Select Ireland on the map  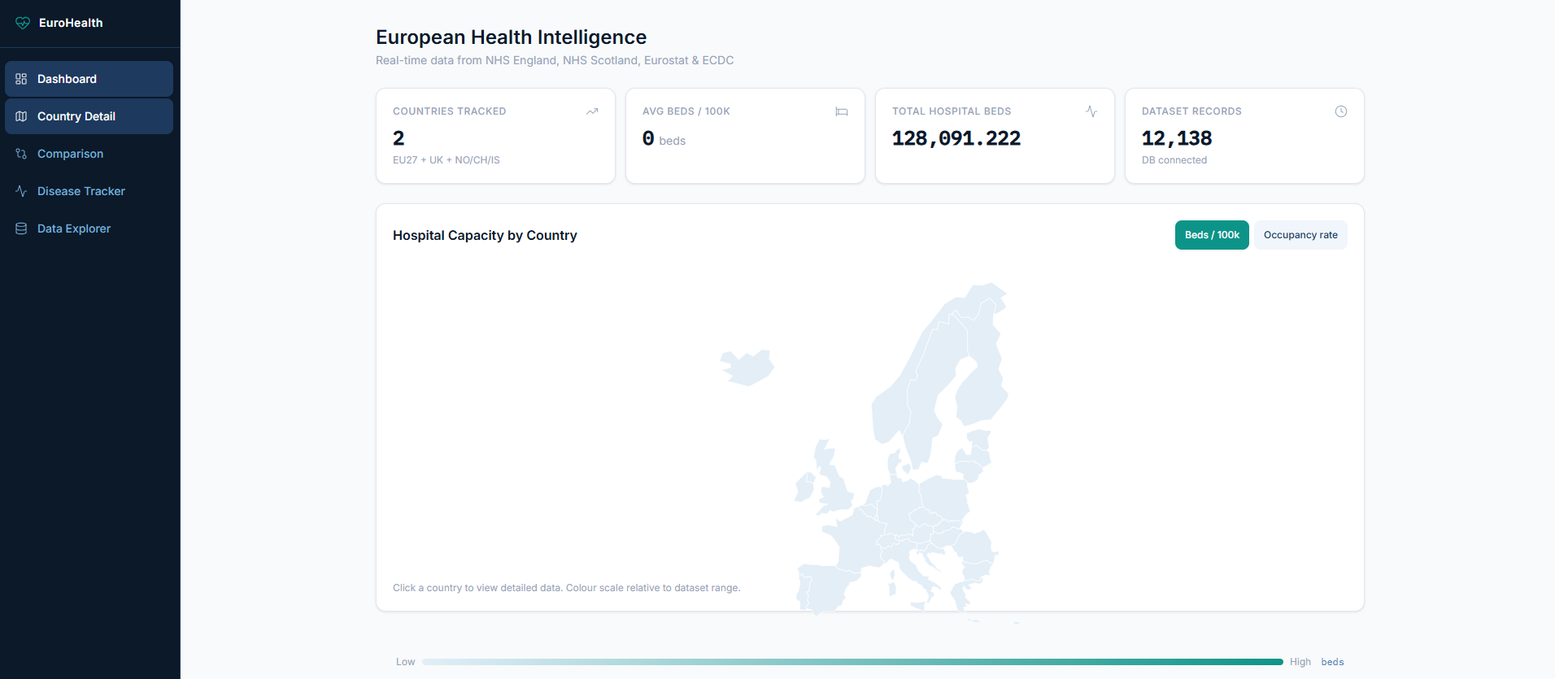pos(805,487)
